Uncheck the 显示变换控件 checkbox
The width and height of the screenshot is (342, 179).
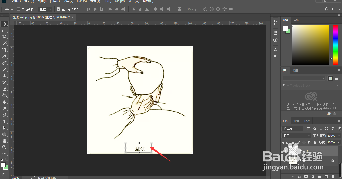click(58, 9)
